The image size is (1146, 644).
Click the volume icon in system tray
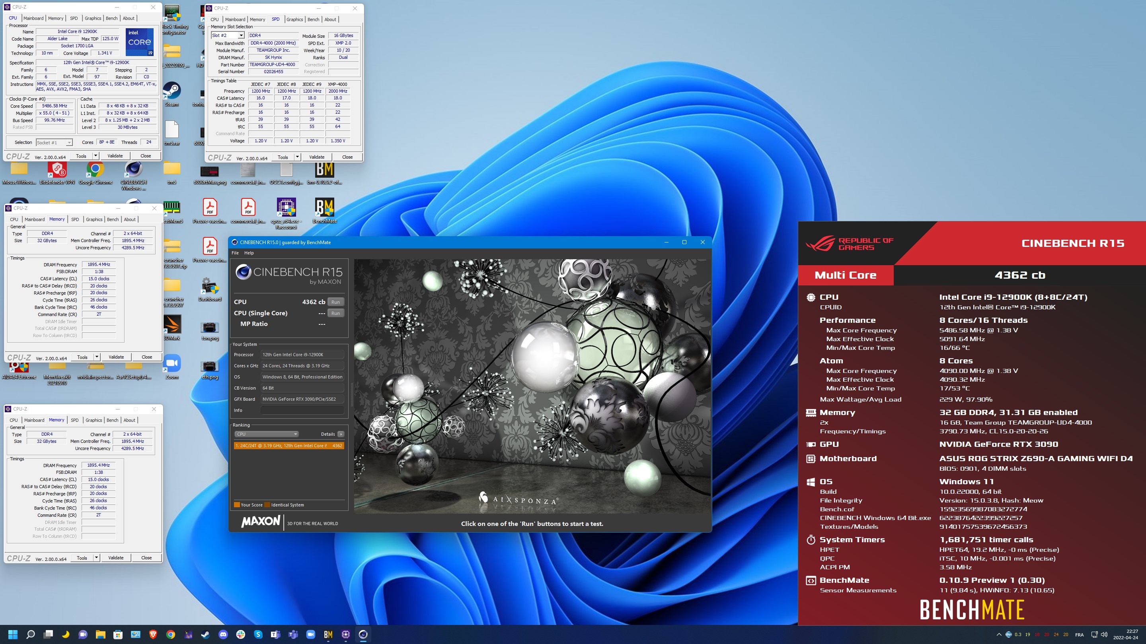(x=1104, y=634)
